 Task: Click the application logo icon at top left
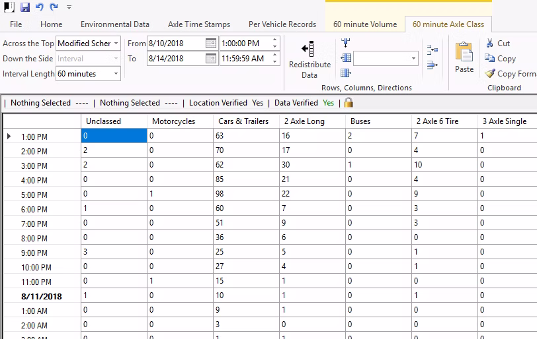pos(9,7)
